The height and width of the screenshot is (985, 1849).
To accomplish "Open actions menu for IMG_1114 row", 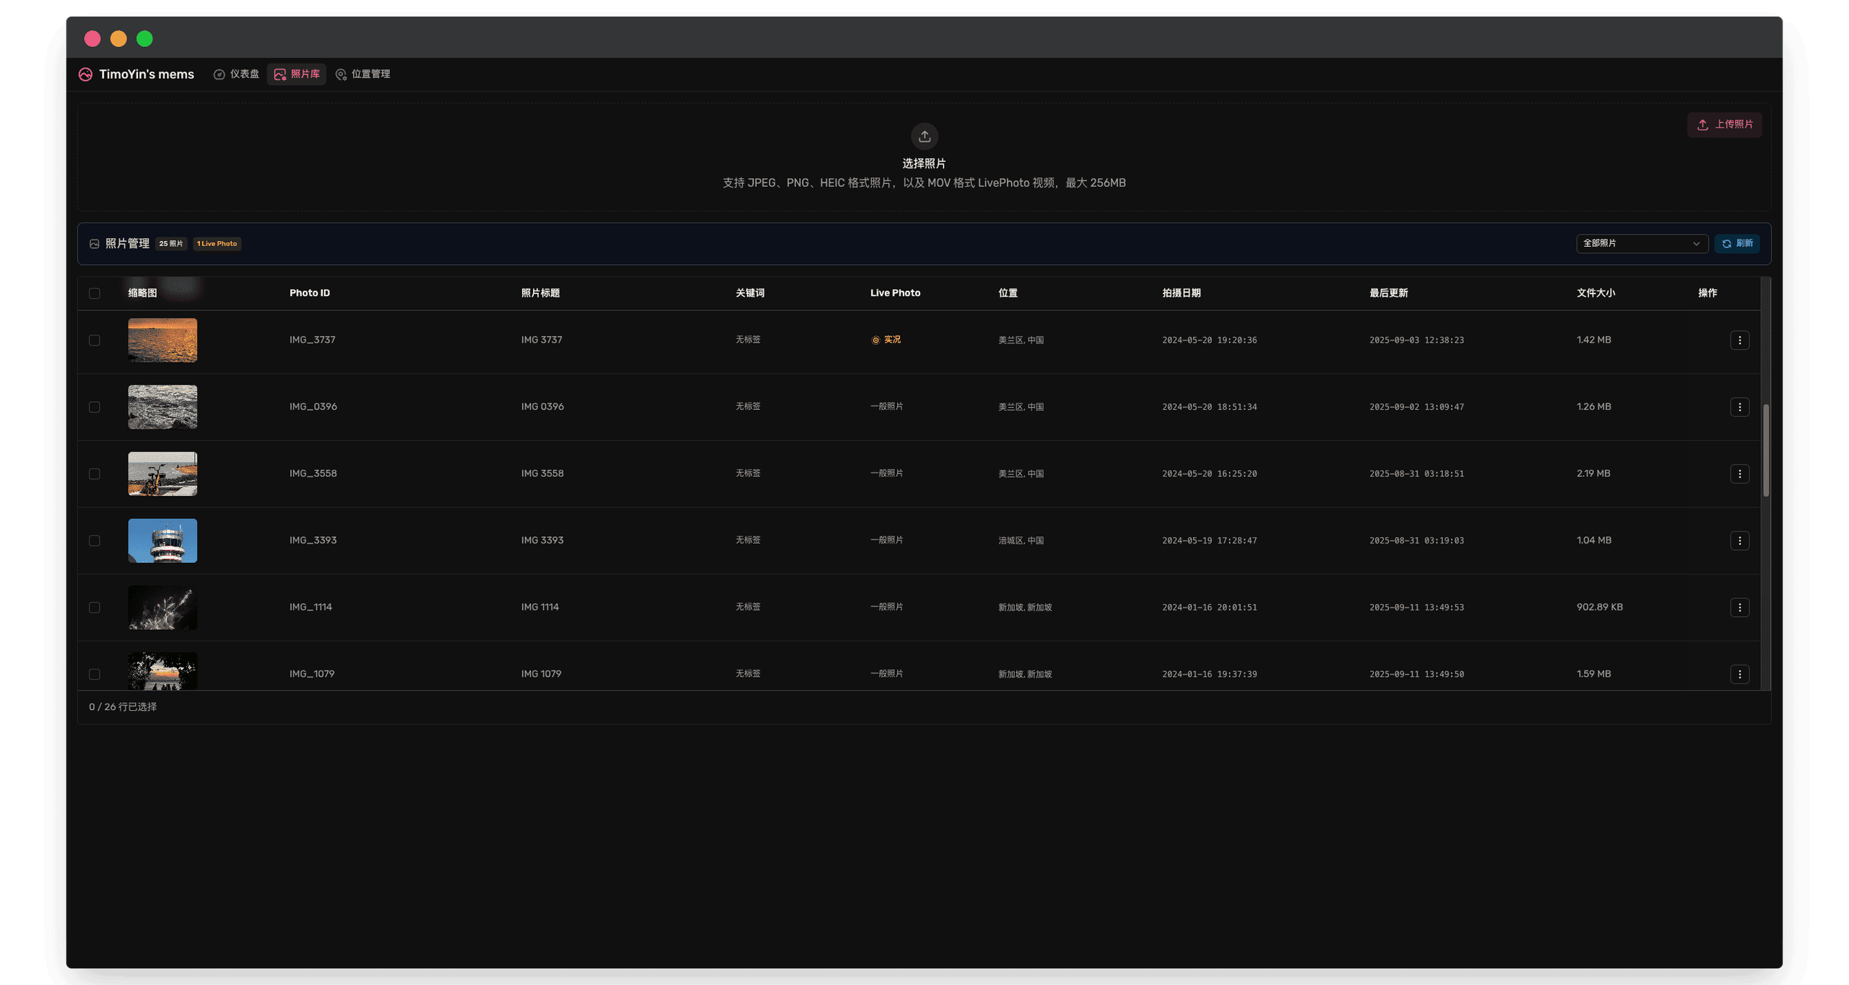I will click(x=1739, y=608).
